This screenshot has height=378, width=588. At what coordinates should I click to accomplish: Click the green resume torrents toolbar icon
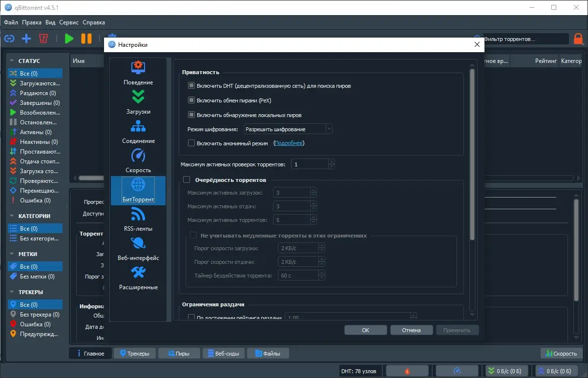(x=69, y=39)
